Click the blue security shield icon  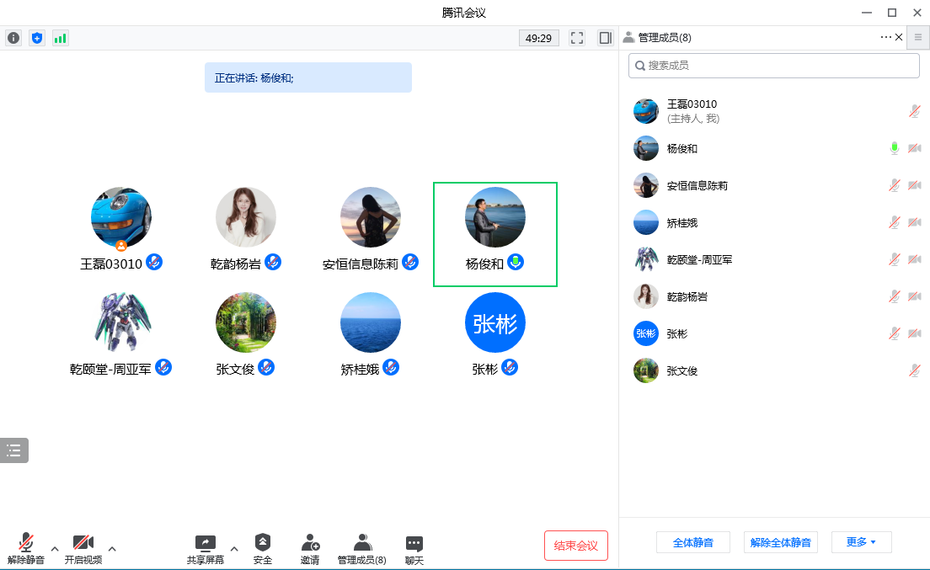pos(37,38)
